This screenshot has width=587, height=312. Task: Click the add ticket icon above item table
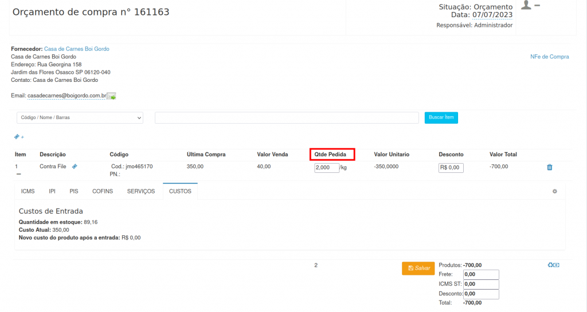click(18, 137)
